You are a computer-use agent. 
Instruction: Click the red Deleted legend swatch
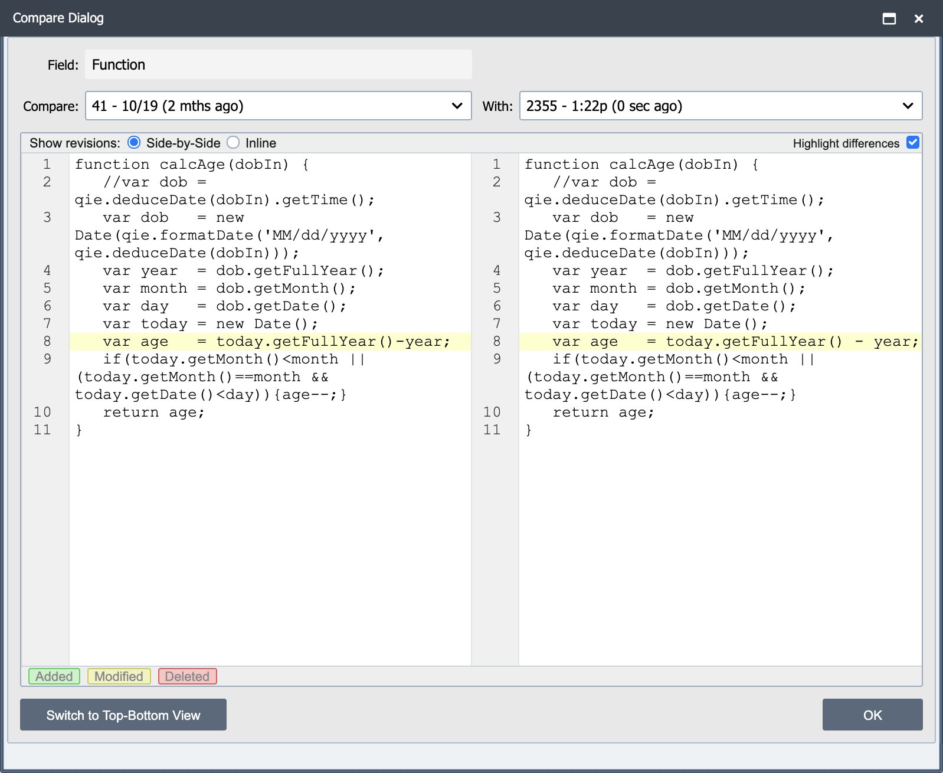point(188,676)
